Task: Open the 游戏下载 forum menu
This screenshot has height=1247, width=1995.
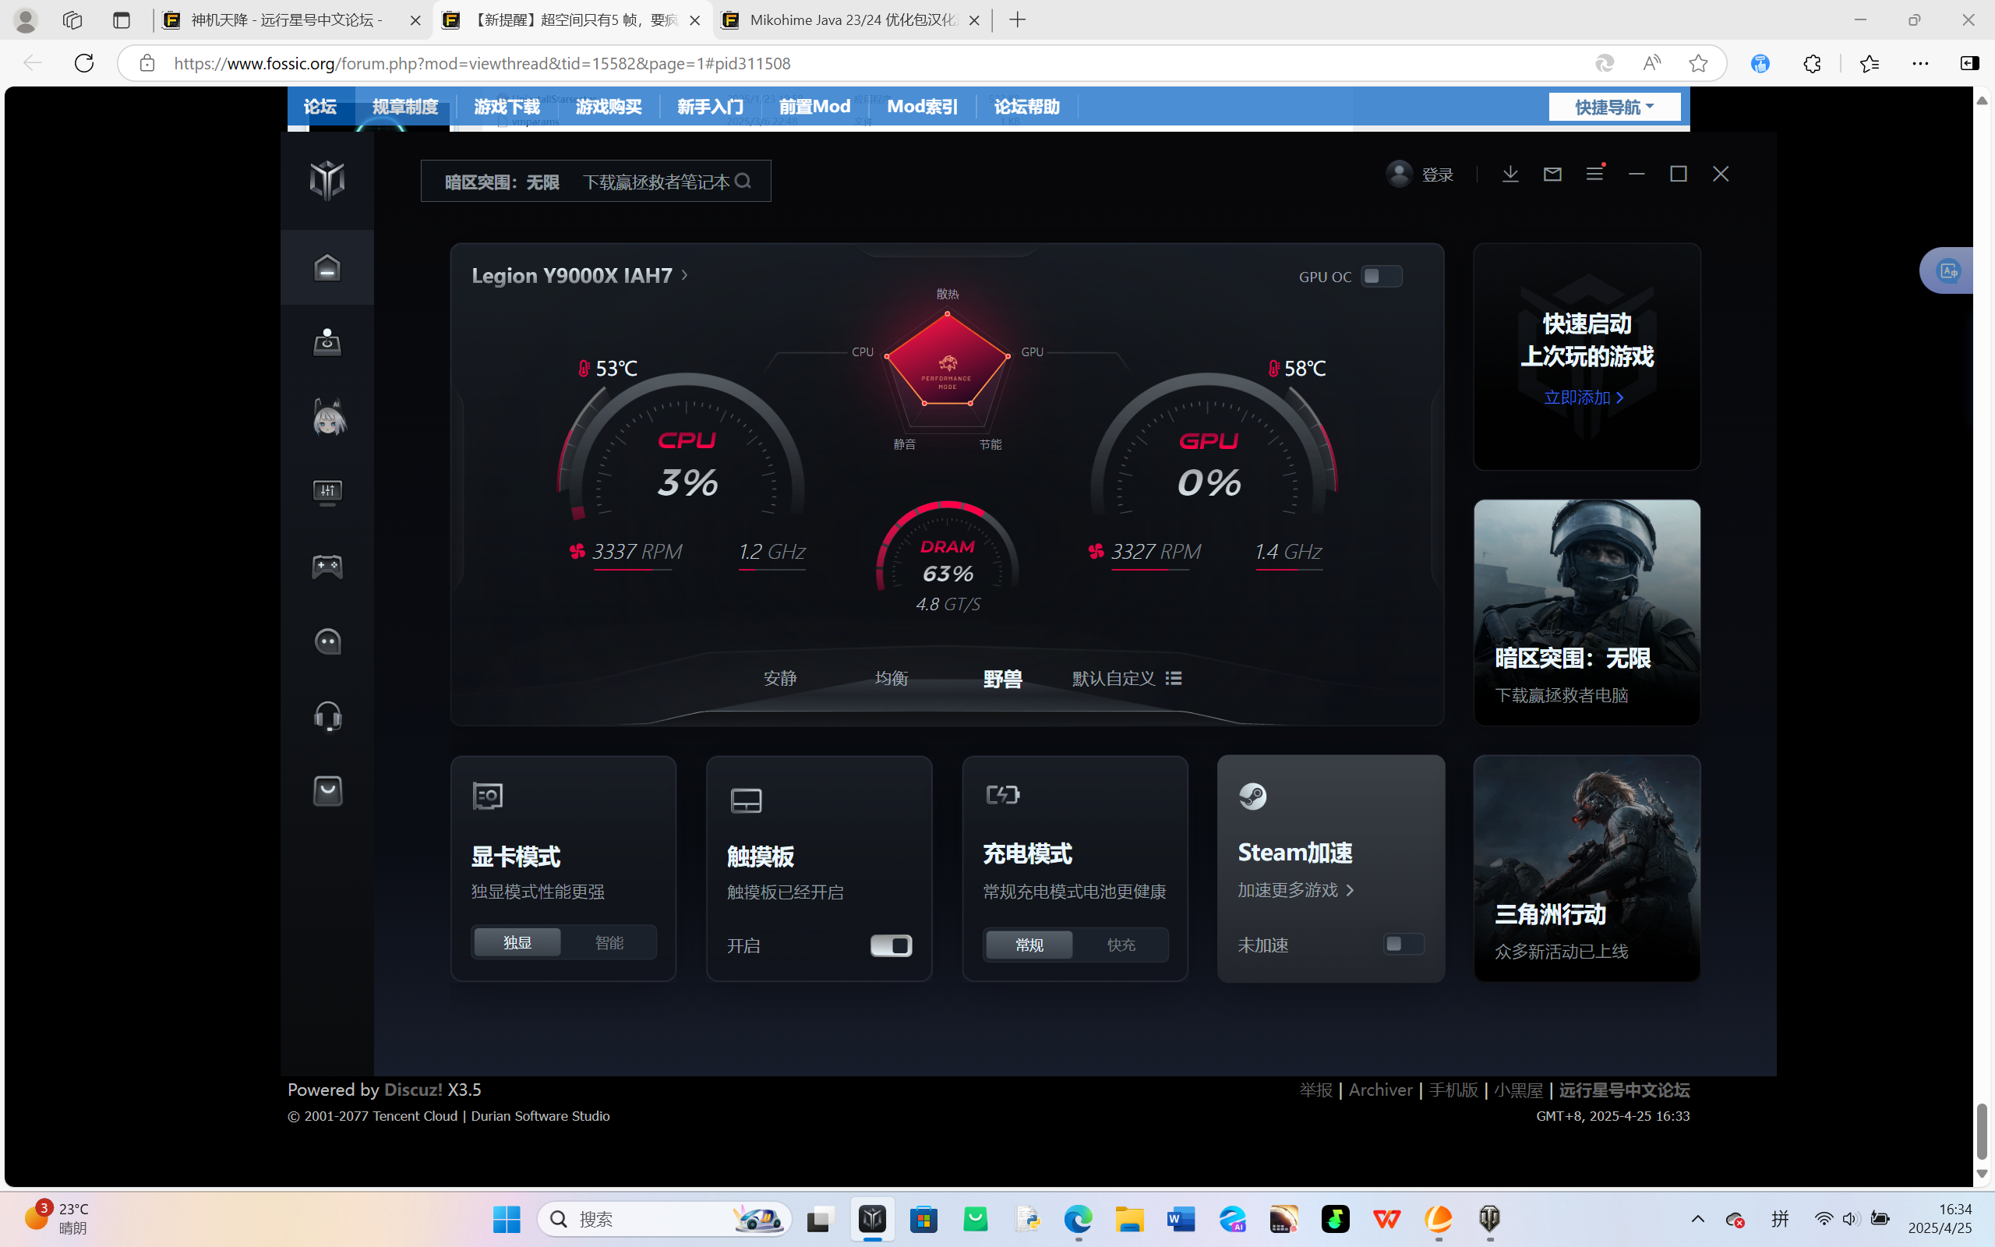Action: point(507,108)
